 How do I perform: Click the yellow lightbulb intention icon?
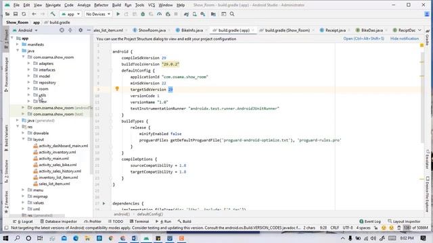click(117, 88)
